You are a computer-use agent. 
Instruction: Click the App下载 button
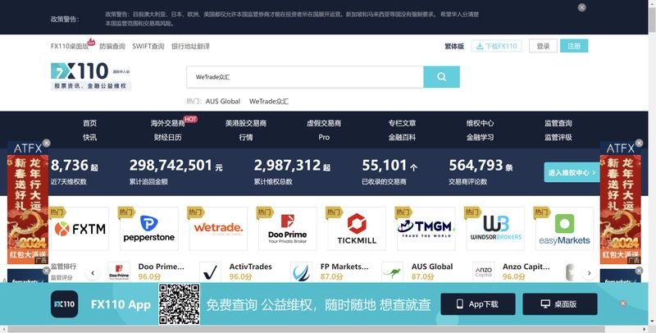478,304
